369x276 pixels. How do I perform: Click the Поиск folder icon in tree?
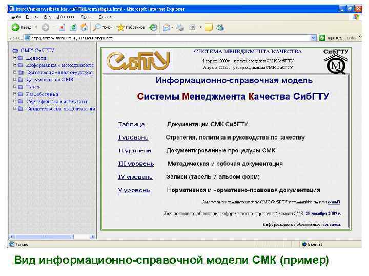pyautogui.click(x=20, y=87)
